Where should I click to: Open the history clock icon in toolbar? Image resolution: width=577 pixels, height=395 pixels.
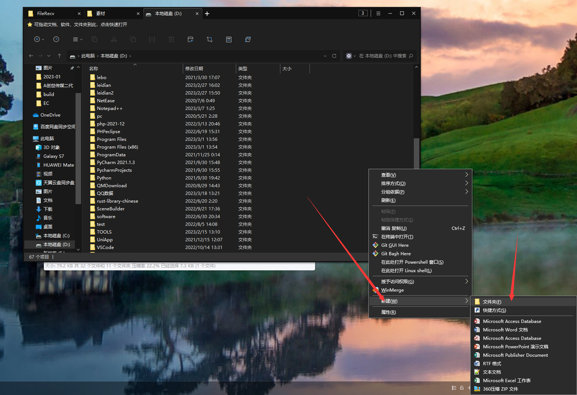pyautogui.click(x=56, y=39)
